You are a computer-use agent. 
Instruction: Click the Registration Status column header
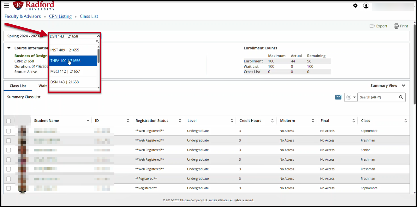(152, 121)
